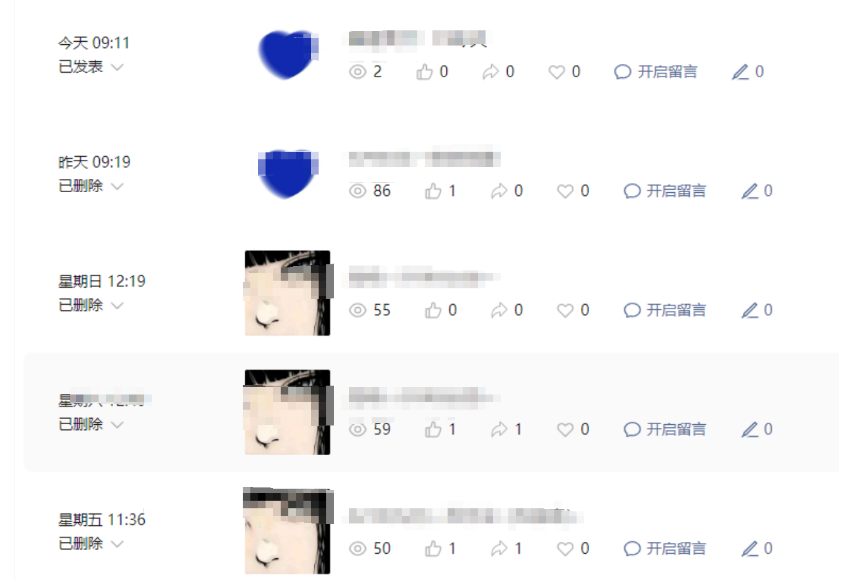Click the pencil icon on the 昨天 09:19 post
844x581 pixels.
point(750,191)
